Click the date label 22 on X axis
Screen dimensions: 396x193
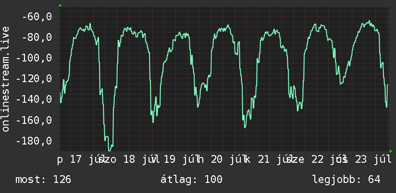pos(318,160)
